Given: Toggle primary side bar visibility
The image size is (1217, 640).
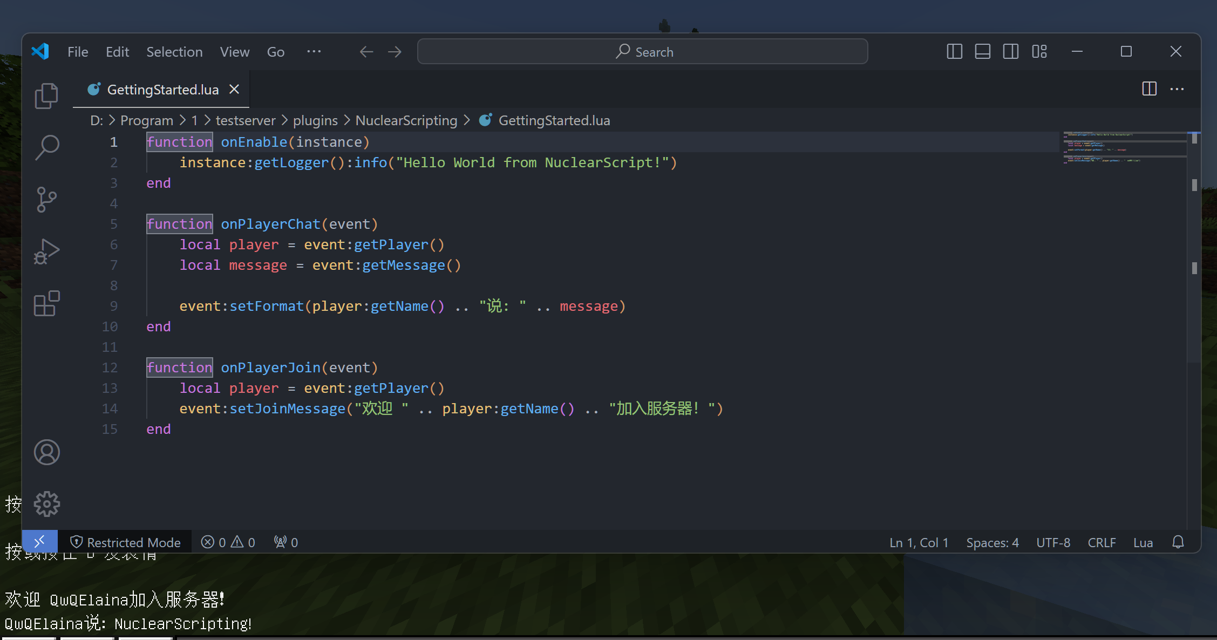Looking at the screenshot, I should [x=955, y=52].
